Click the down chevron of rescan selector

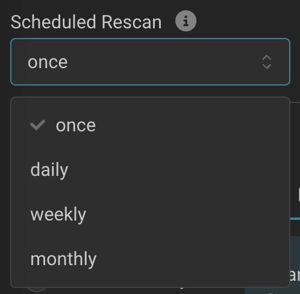(x=267, y=66)
